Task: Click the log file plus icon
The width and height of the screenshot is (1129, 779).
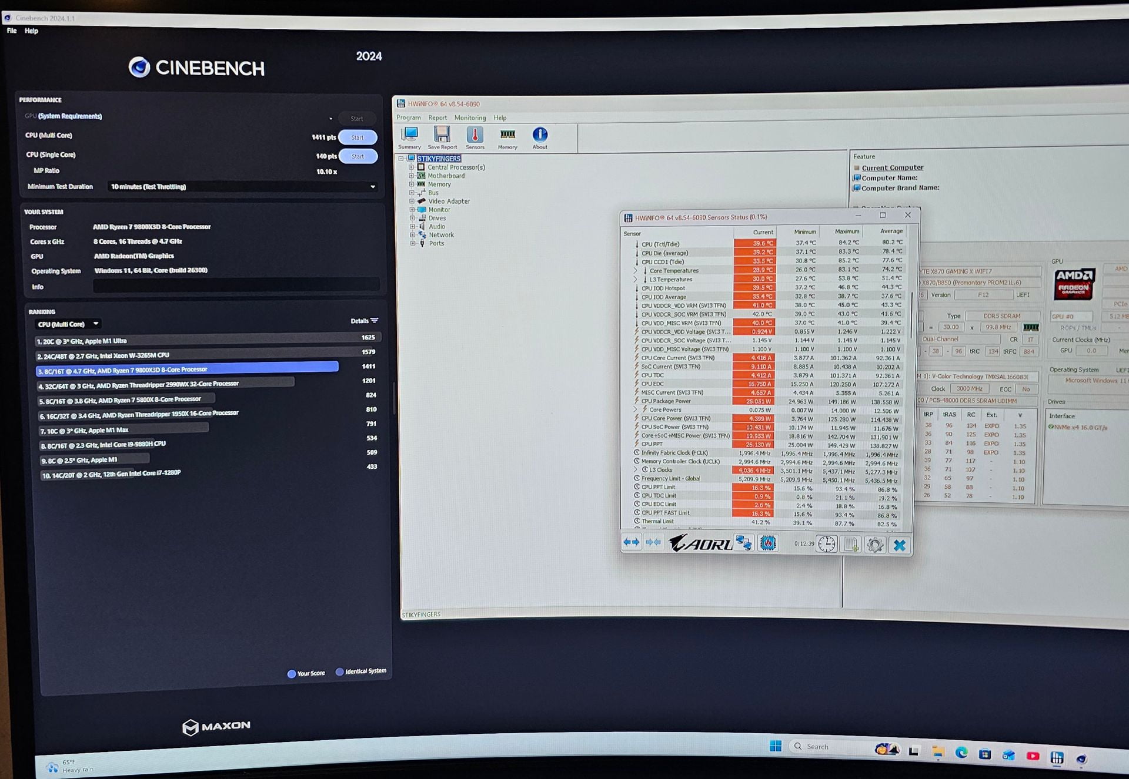Action: pos(851,545)
